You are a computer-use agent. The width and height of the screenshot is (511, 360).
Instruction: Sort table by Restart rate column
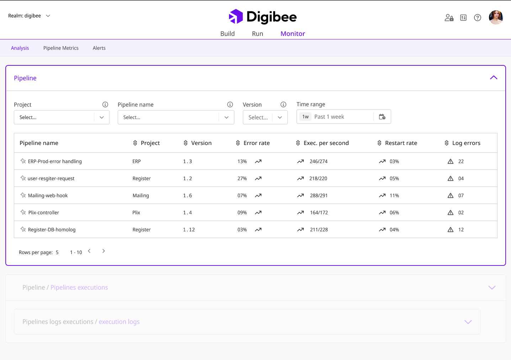pyautogui.click(x=379, y=143)
